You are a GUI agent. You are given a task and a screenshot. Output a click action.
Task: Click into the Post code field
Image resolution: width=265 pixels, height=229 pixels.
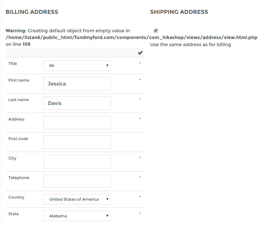click(x=77, y=142)
